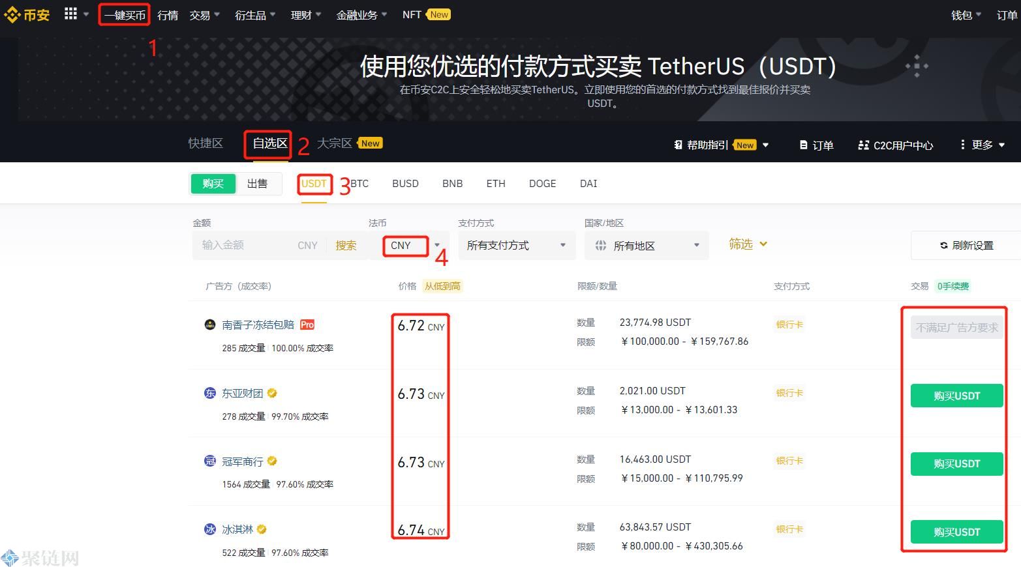Image resolution: width=1021 pixels, height=567 pixels.
Task: Expand the 更多 menu
Action: click(983, 145)
